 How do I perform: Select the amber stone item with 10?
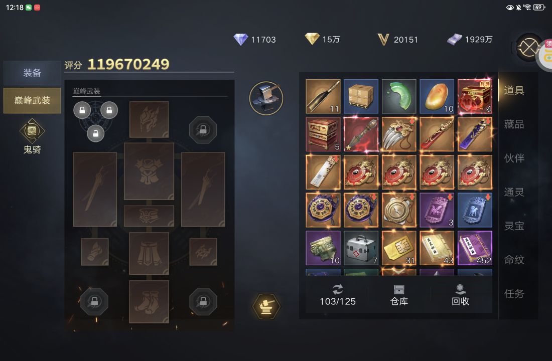(437, 96)
